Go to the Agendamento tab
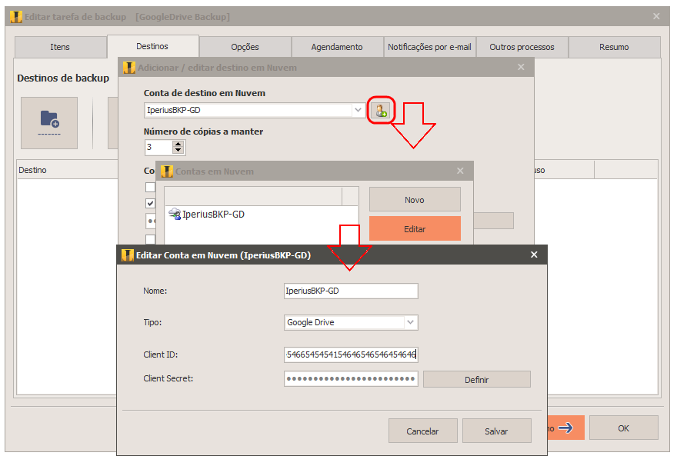Viewport: 677px width, 466px height. (x=337, y=47)
